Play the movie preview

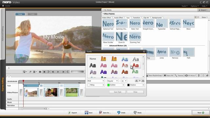click(58, 72)
